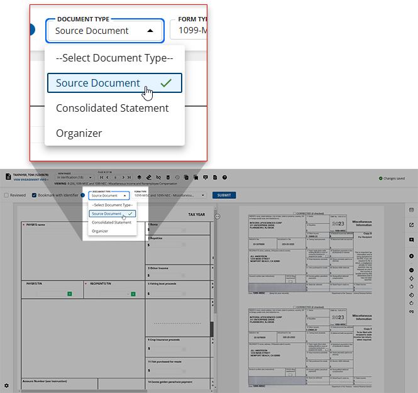Toggle CORRECTED checkbox on upper 1099-MISC copy

coord(295,213)
